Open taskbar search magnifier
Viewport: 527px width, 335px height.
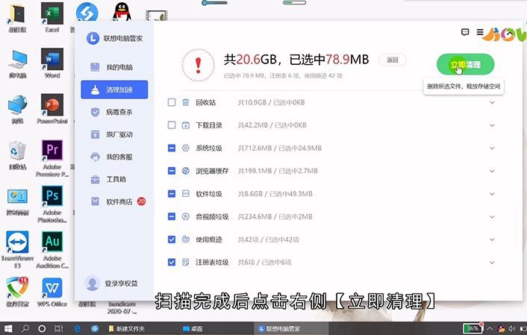pyautogui.click(x=25, y=328)
